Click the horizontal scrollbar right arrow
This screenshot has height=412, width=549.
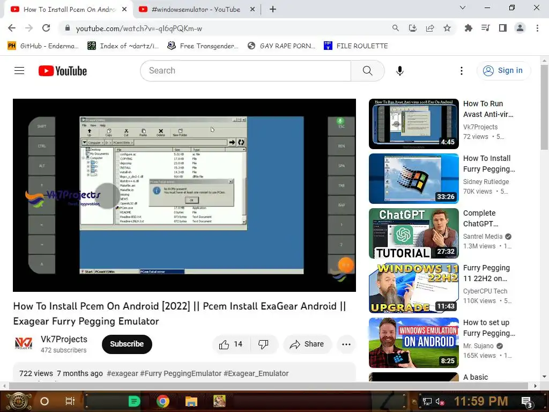(x=535, y=386)
